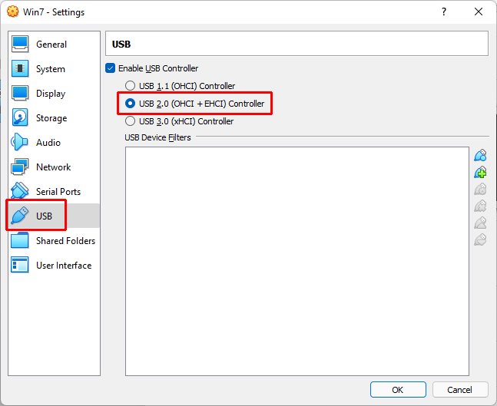This screenshot has width=497, height=406.
Task: Go to the Display settings monitor icon
Action: pos(20,94)
